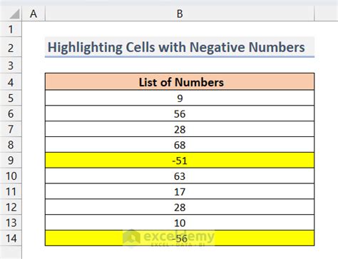338x259 pixels.
Task: Click the Select All corner triangle
Action: tap(14, 14)
